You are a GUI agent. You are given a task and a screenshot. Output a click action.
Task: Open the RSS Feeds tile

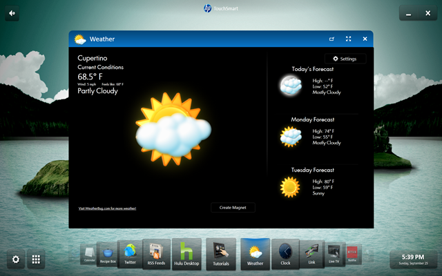(157, 254)
